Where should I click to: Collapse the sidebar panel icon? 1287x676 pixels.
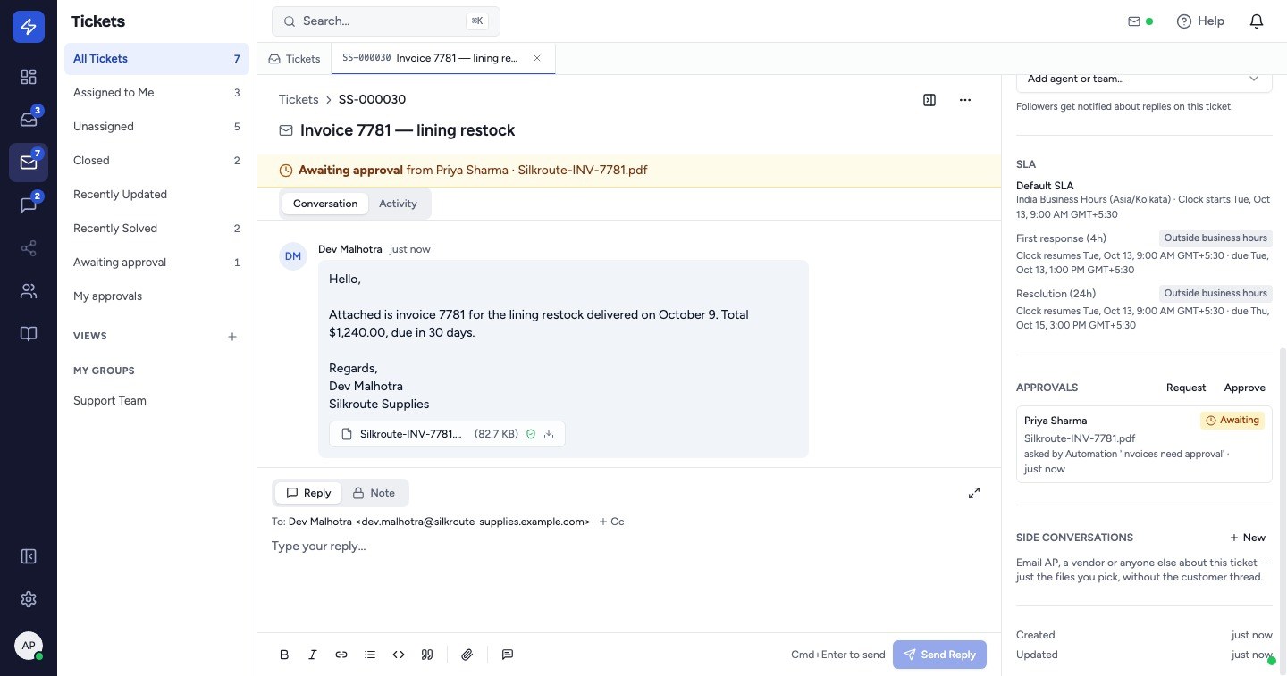pyautogui.click(x=29, y=556)
